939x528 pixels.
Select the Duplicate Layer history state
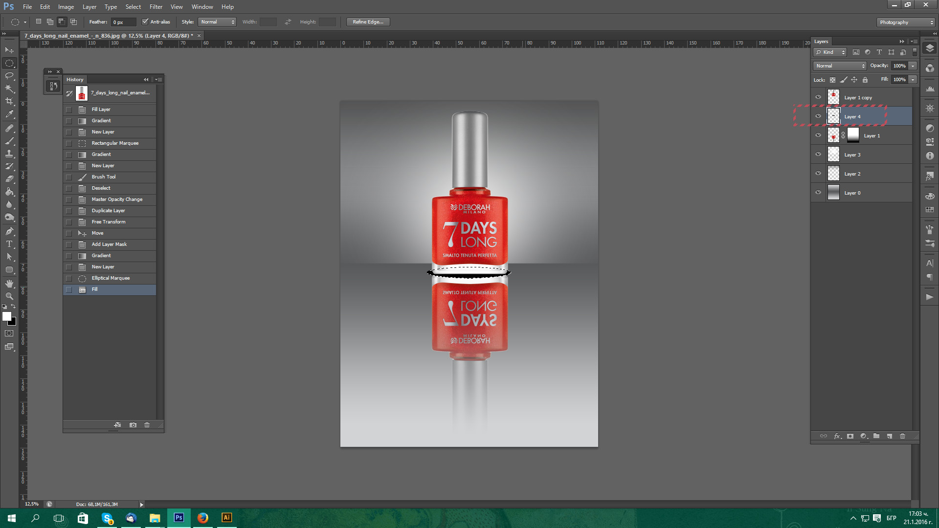(x=110, y=211)
